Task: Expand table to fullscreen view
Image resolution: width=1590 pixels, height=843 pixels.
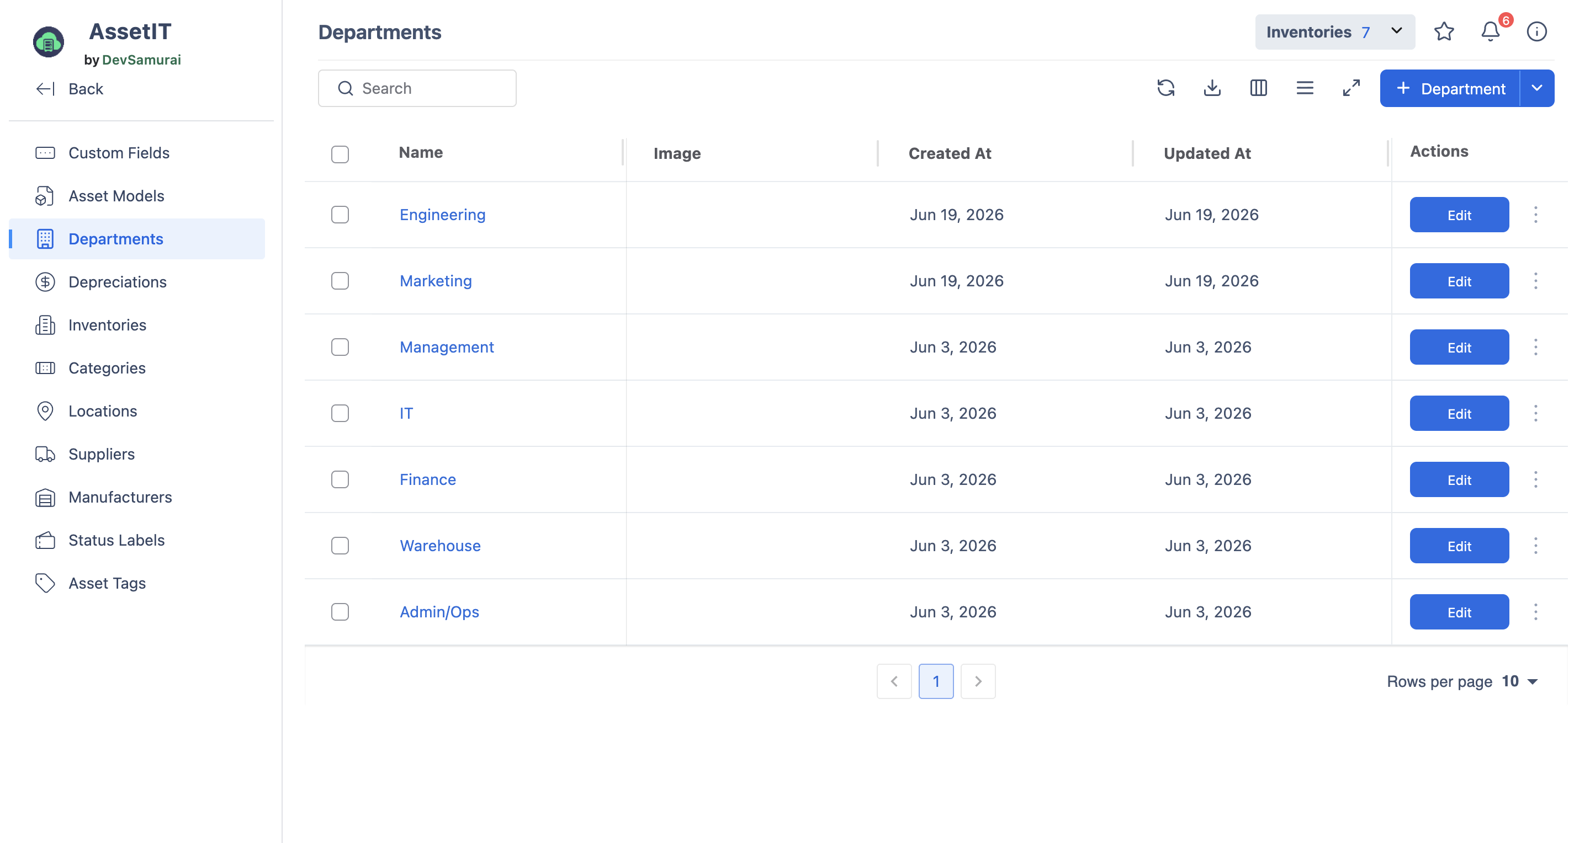Action: tap(1350, 88)
